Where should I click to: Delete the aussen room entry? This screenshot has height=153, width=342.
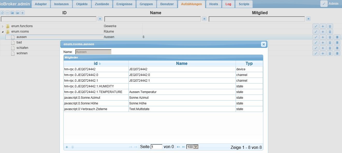(x=330, y=37)
